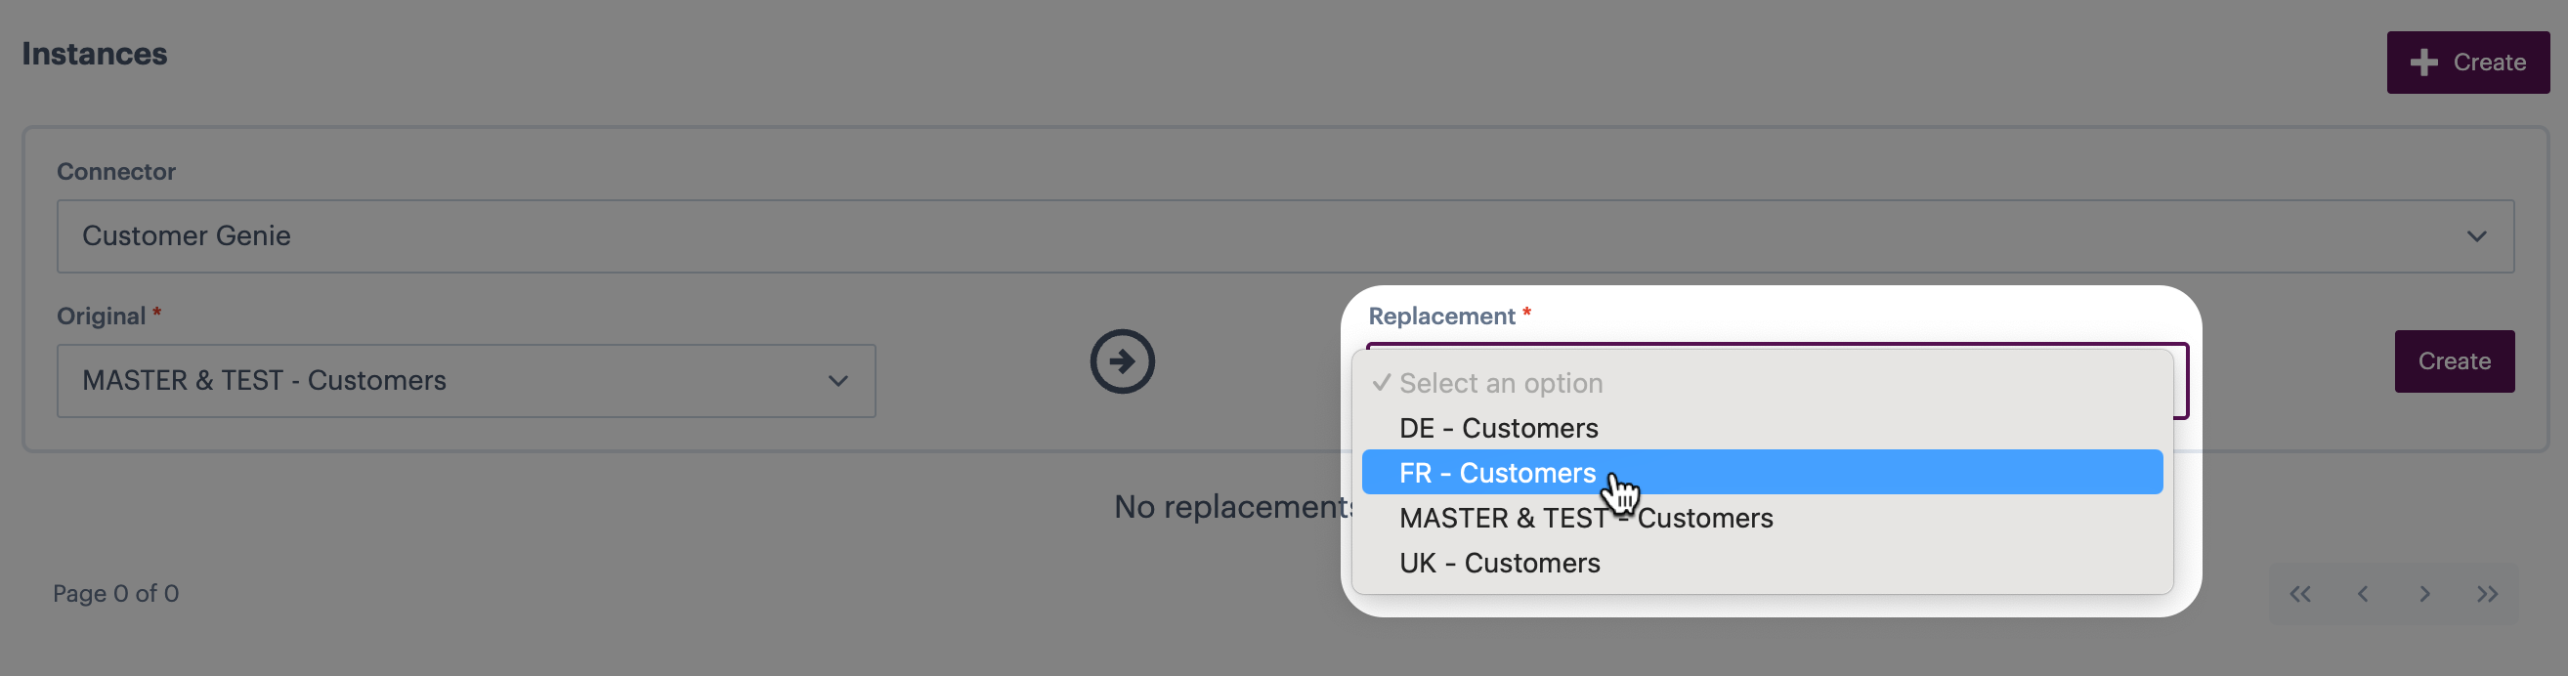Viewport: 2568px width, 676px height.
Task: Click the circled right-arrow icon
Action: pyautogui.click(x=1122, y=360)
